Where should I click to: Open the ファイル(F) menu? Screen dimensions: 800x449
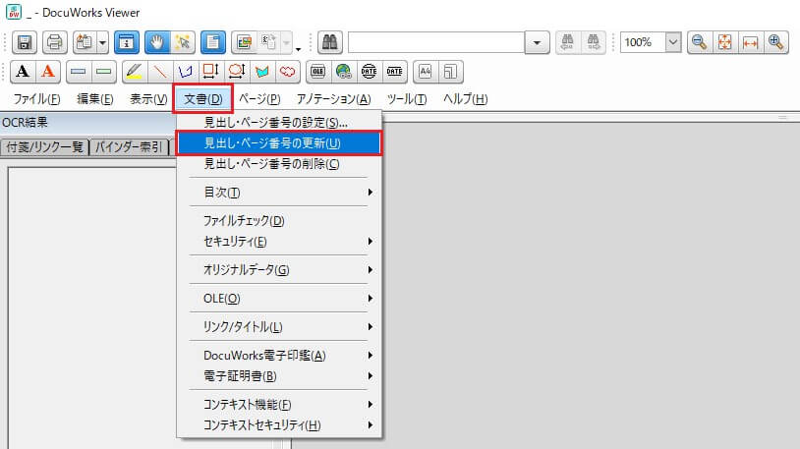click(x=36, y=98)
